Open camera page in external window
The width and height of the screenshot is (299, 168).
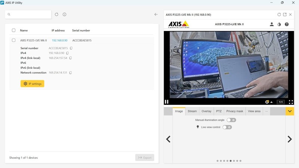285,15
